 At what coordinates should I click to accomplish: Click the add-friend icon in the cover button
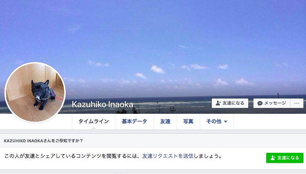tap(218, 103)
